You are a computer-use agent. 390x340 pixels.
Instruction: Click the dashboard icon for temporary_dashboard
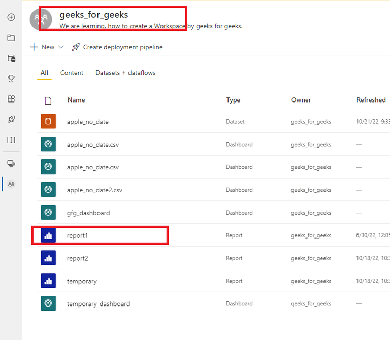[48, 303]
